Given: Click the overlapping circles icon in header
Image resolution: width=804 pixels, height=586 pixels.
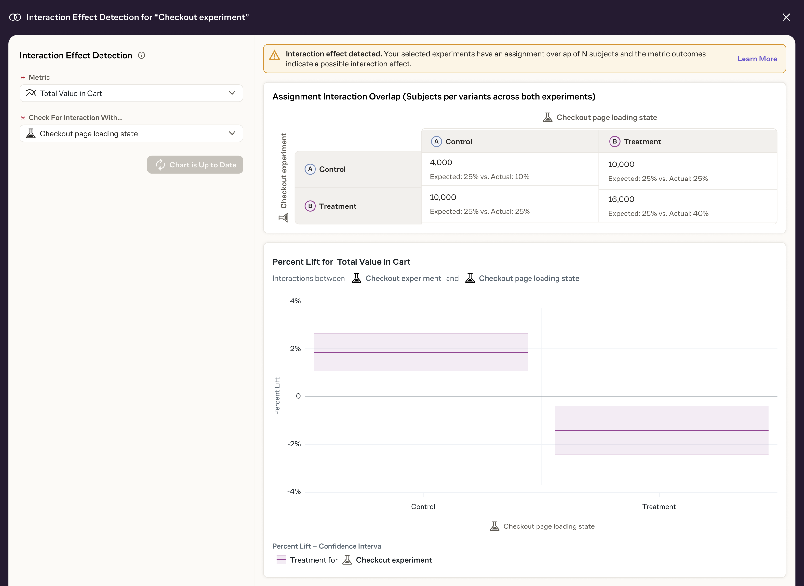Looking at the screenshot, I should 15,17.
